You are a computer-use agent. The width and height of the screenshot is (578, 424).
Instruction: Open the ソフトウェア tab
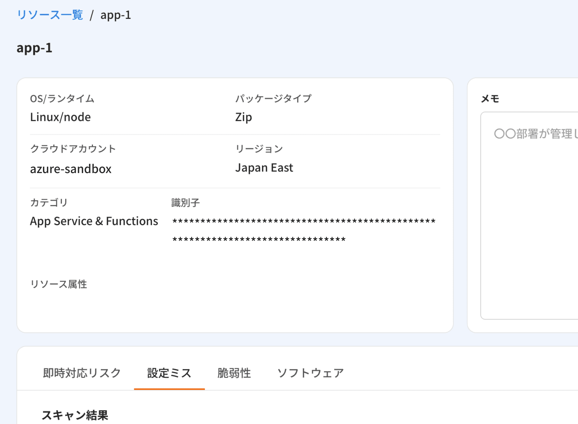[x=311, y=373]
